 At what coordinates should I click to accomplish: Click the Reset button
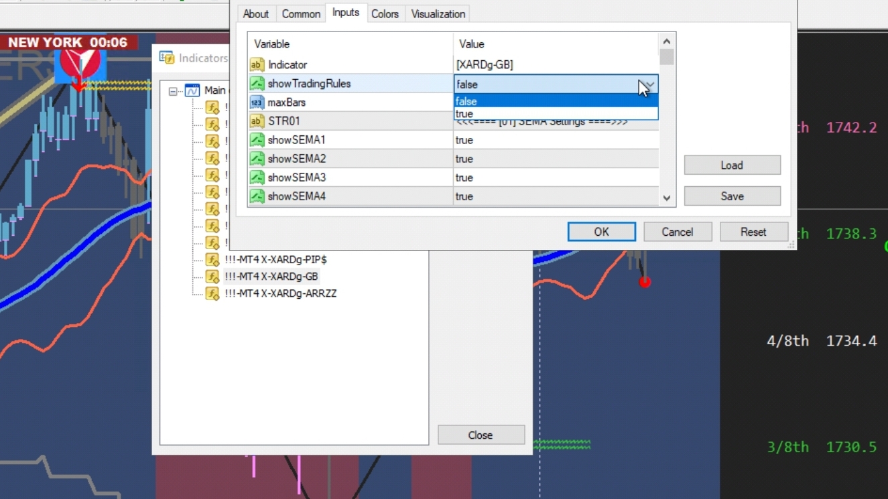[753, 232]
